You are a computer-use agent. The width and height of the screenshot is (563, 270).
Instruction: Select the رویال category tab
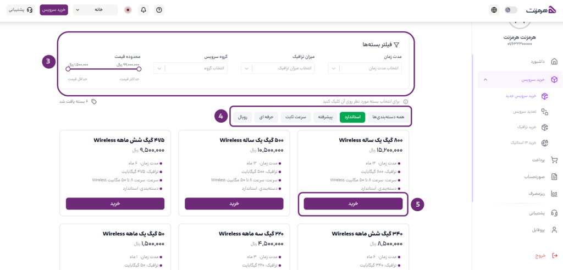242,117
